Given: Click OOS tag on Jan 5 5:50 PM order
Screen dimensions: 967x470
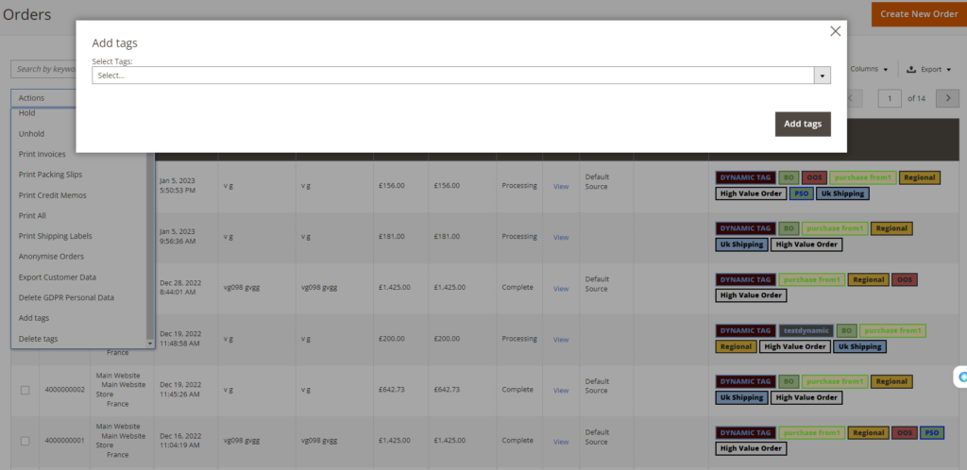Looking at the screenshot, I should [814, 177].
